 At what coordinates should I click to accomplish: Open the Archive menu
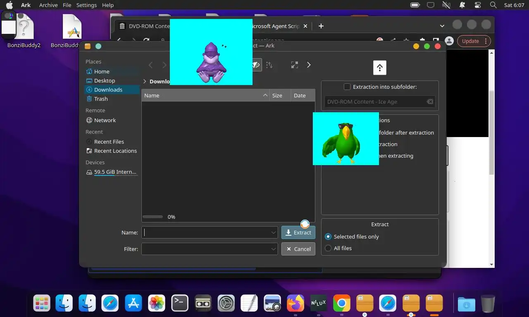pyautogui.click(x=48, y=5)
